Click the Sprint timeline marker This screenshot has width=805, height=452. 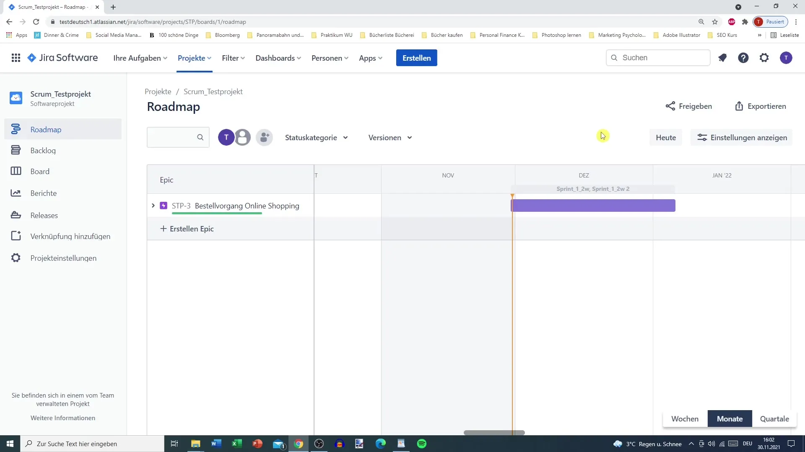point(593,189)
